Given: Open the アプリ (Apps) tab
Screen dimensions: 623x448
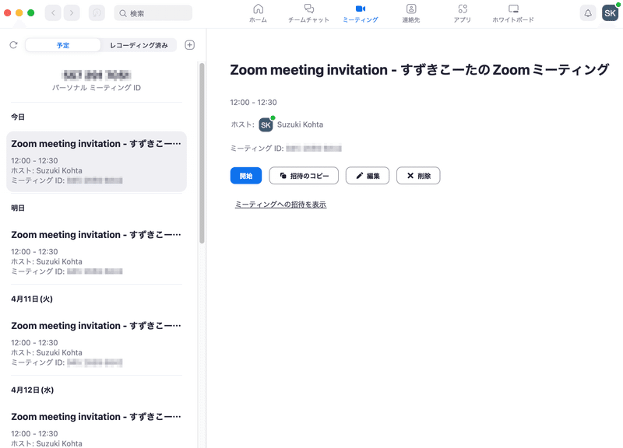Looking at the screenshot, I should point(463,13).
